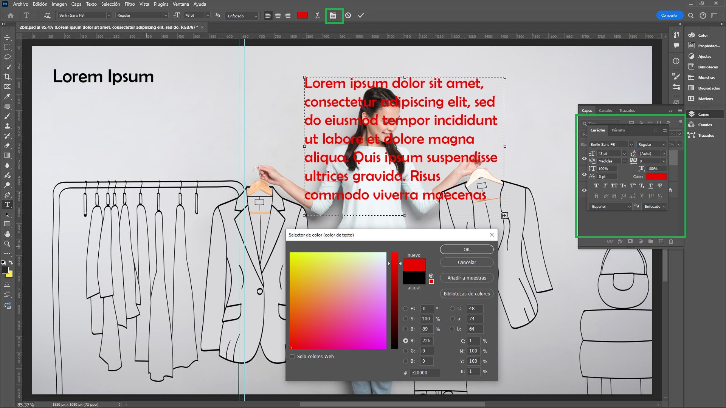Screen dimensions: 726x408
Task: Open the Ventana menu
Action: [181, 4]
